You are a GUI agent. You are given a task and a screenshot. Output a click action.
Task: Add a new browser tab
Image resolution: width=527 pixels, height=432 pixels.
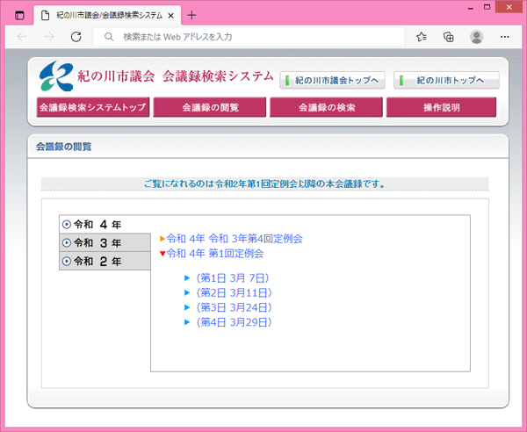pos(191,15)
